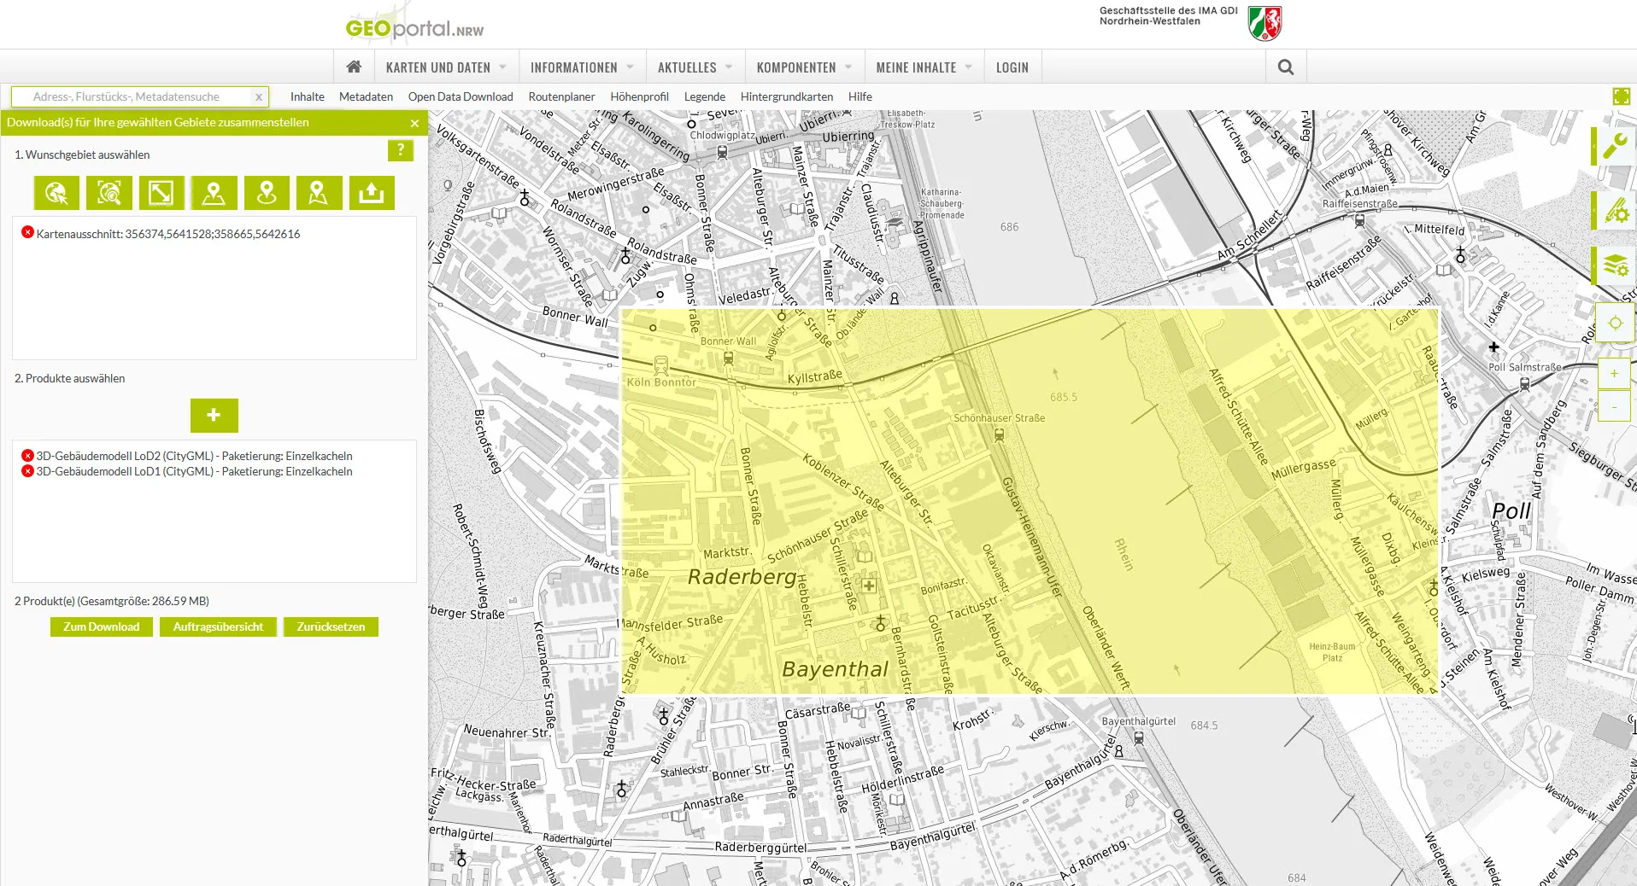This screenshot has width=1637, height=886.
Task: Click the NRW coat of arms
Action: coord(1265,23)
